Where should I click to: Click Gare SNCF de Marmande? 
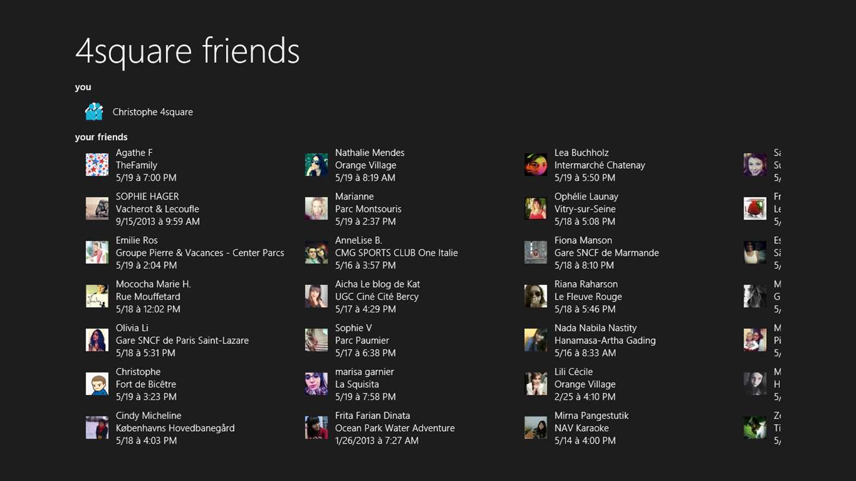point(606,253)
